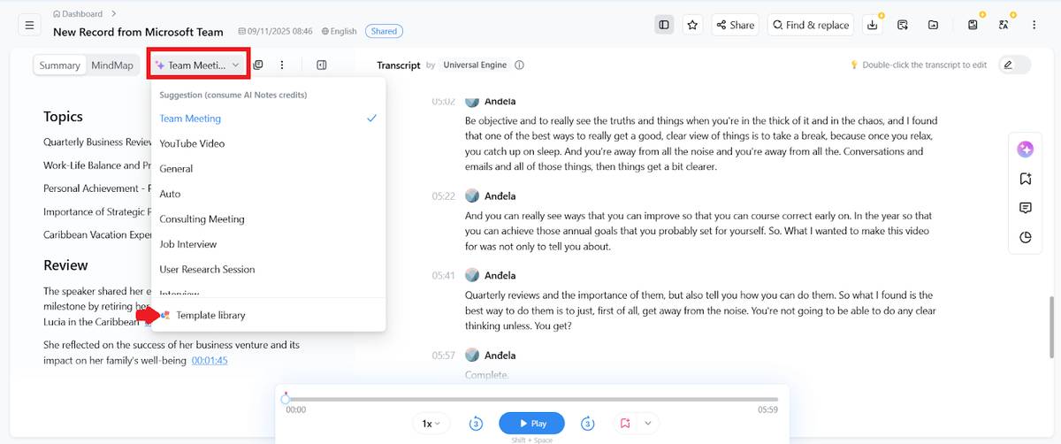Click the 00:01:45 timestamp link
The height and width of the screenshot is (444, 1061).
click(x=210, y=360)
